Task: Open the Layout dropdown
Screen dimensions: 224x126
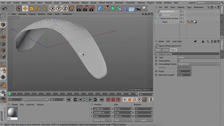Action: [208, 3]
